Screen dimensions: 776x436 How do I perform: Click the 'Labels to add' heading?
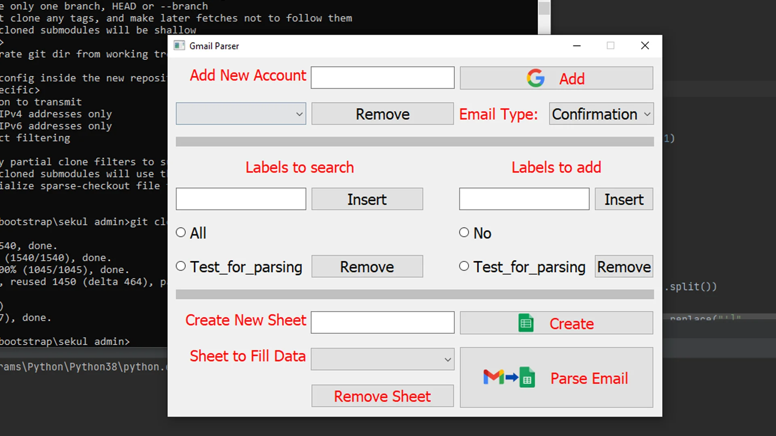pyautogui.click(x=556, y=167)
